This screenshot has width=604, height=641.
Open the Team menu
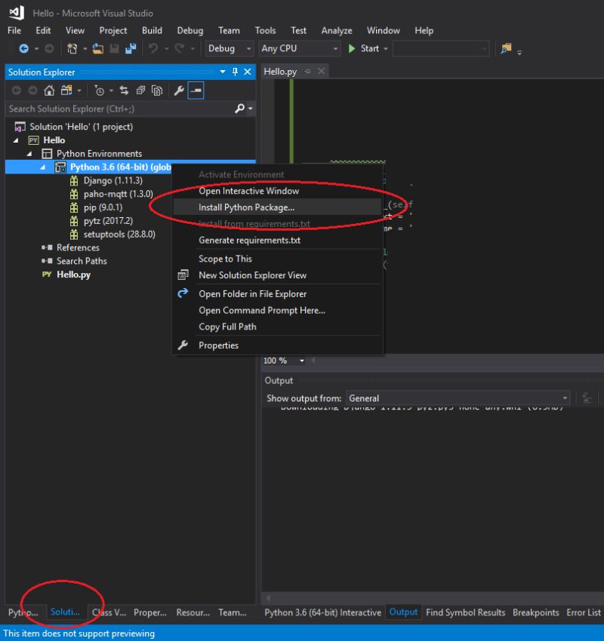[229, 30]
